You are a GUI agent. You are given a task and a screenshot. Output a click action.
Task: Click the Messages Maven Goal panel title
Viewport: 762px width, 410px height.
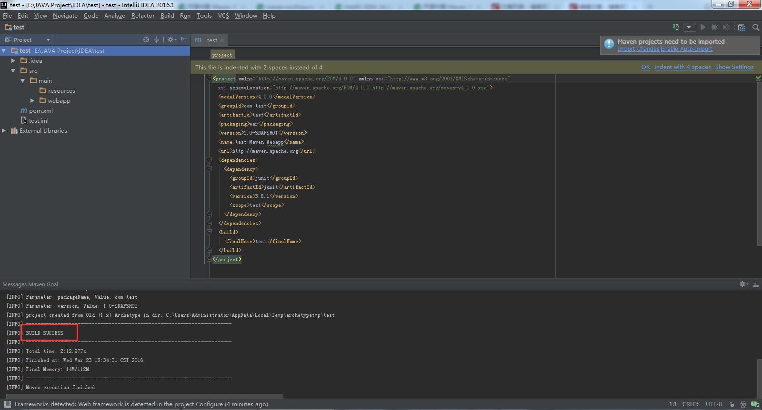30,284
